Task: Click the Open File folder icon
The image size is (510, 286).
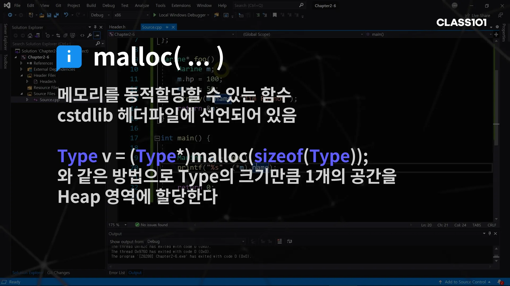Action: (x=42, y=15)
